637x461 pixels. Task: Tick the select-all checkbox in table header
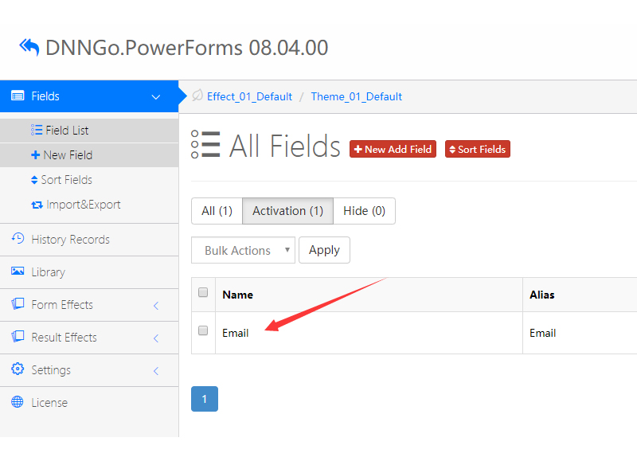click(x=203, y=292)
